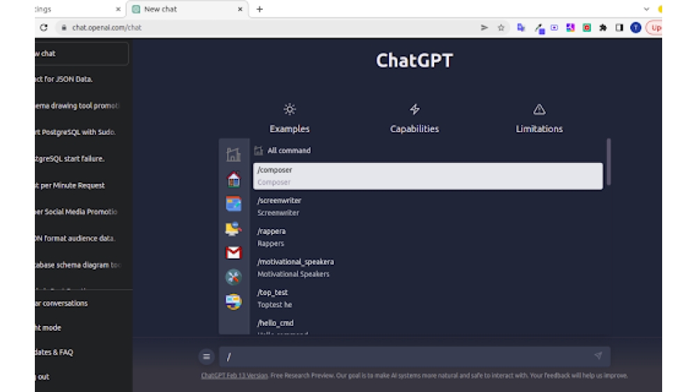Choose the /composer command
Viewport: 697px width, 392px height.
tap(428, 175)
